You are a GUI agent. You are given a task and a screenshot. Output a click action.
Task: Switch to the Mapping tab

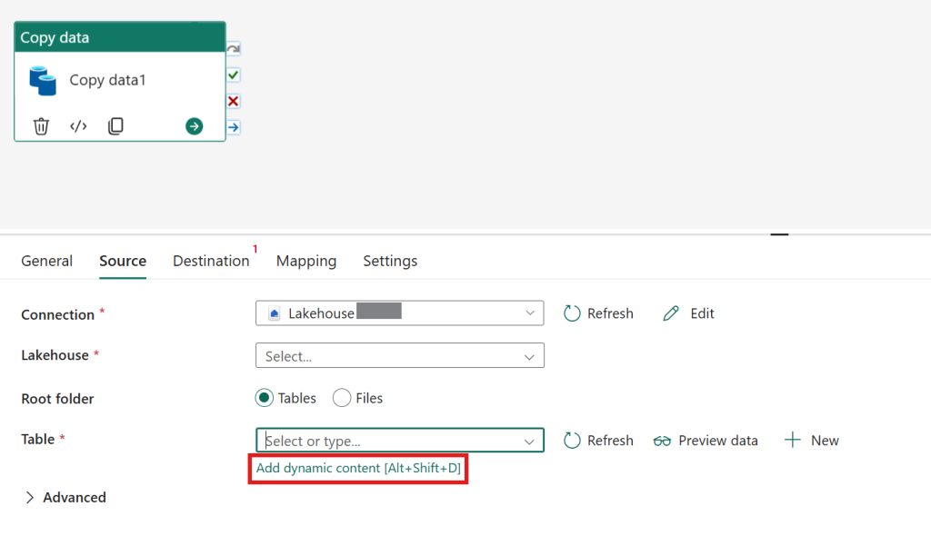point(306,261)
